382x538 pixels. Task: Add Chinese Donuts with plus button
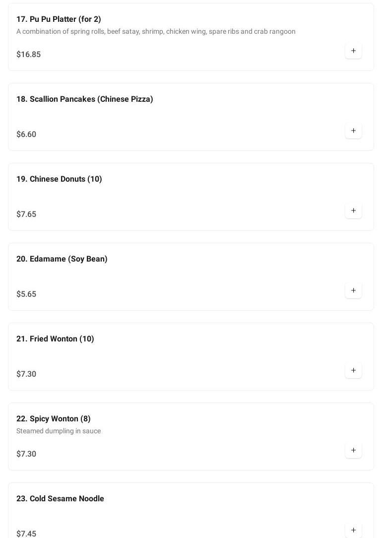tap(353, 210)
